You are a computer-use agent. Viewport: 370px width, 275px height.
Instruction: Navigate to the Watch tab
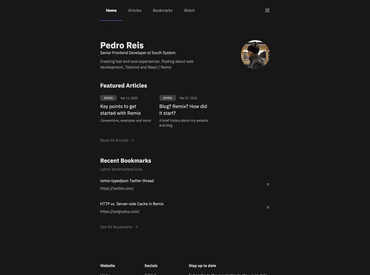189,10
